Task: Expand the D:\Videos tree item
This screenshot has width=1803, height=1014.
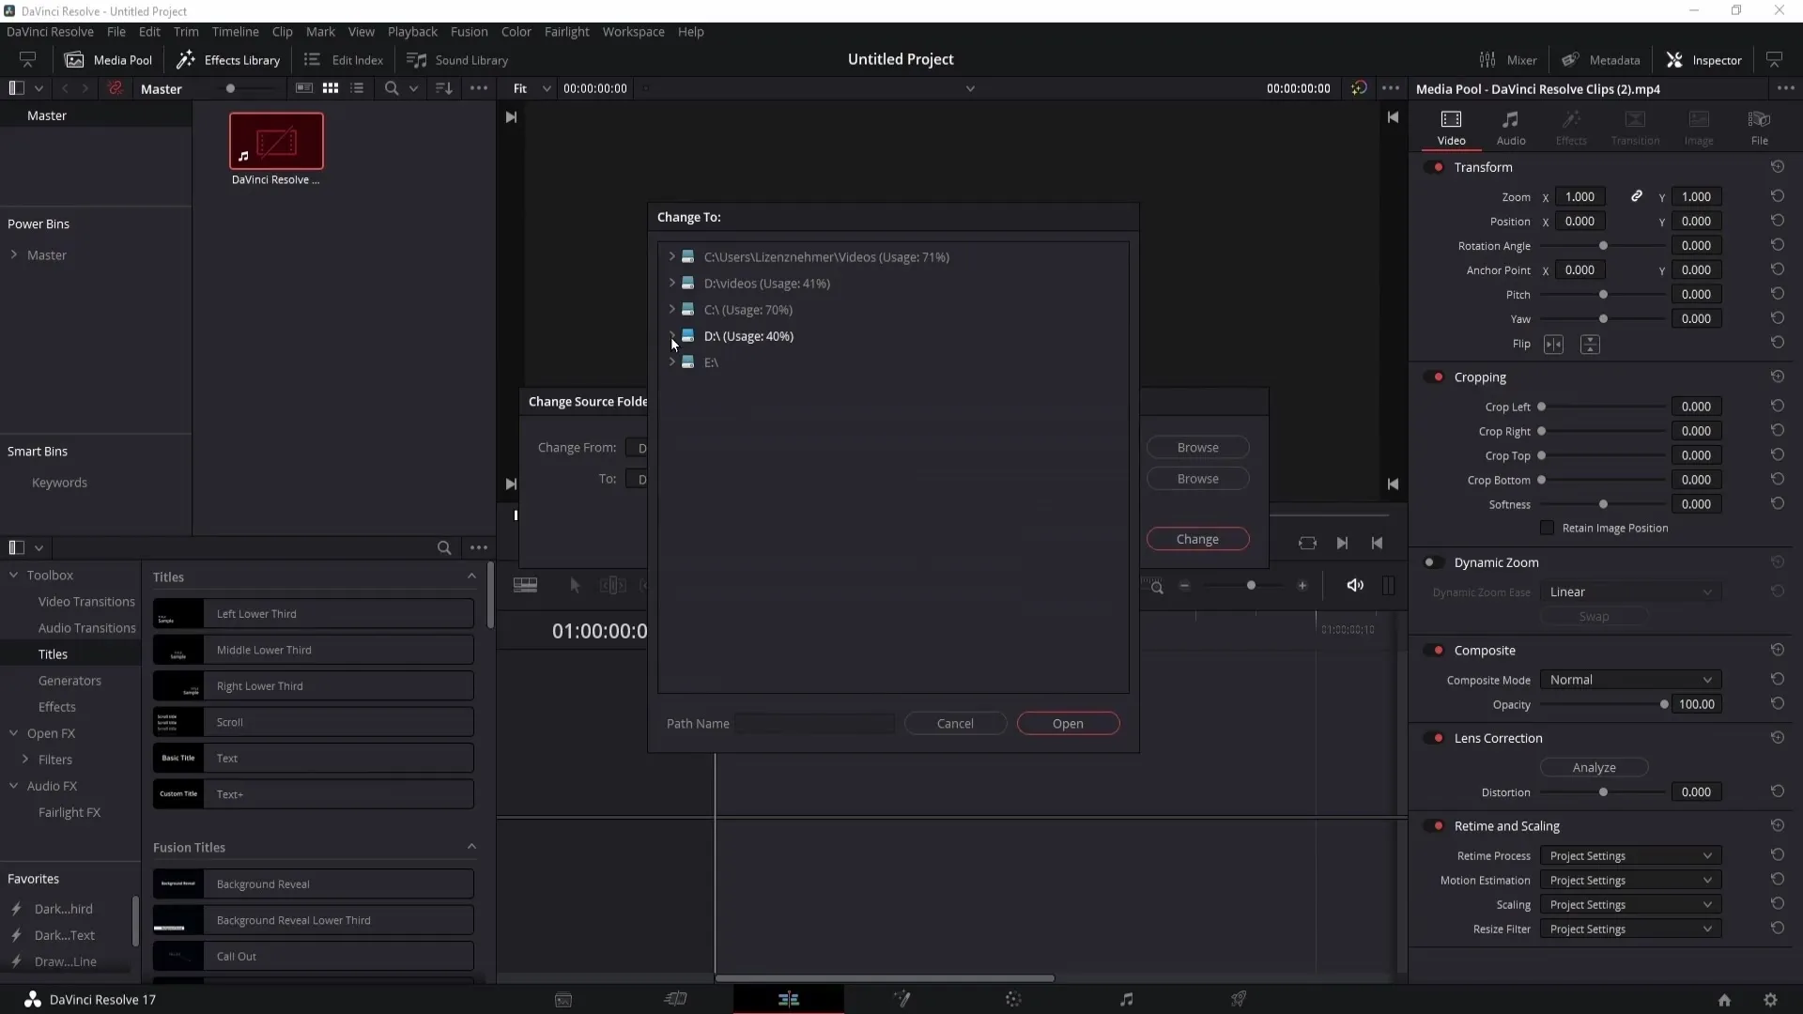Action: pyautogui.click(x=670, y=283)
